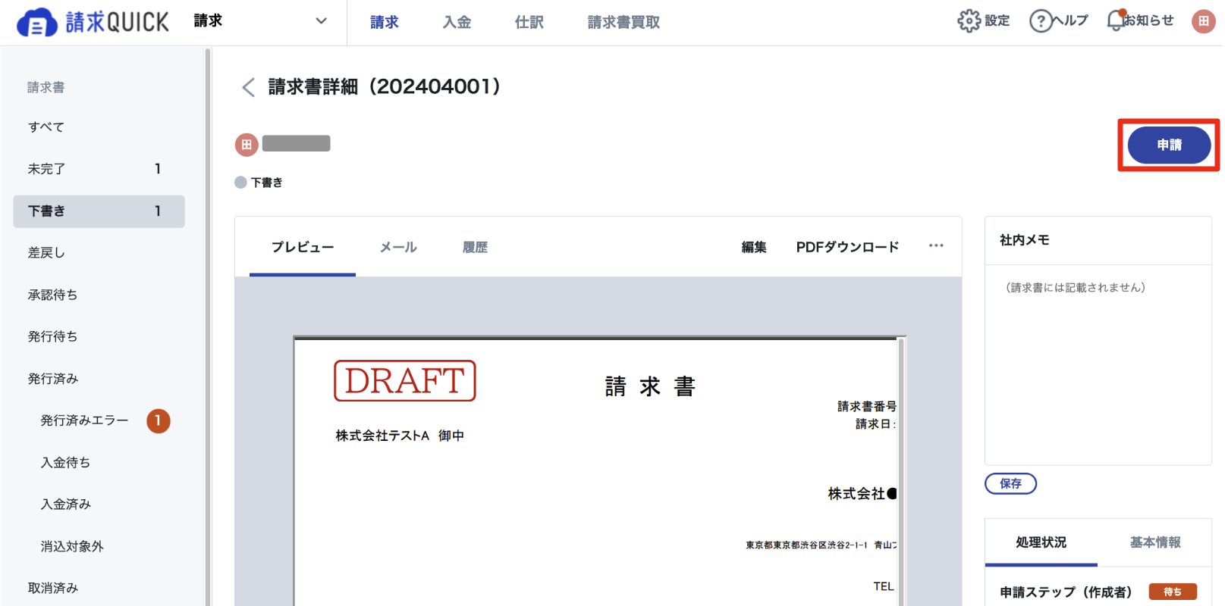Click the author avatar beside gray name
Image resolution: width=1225 pixels, height=606 pixels.
247,145
